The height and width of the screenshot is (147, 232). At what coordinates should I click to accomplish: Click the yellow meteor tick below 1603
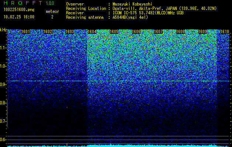[x=67, y=145]
